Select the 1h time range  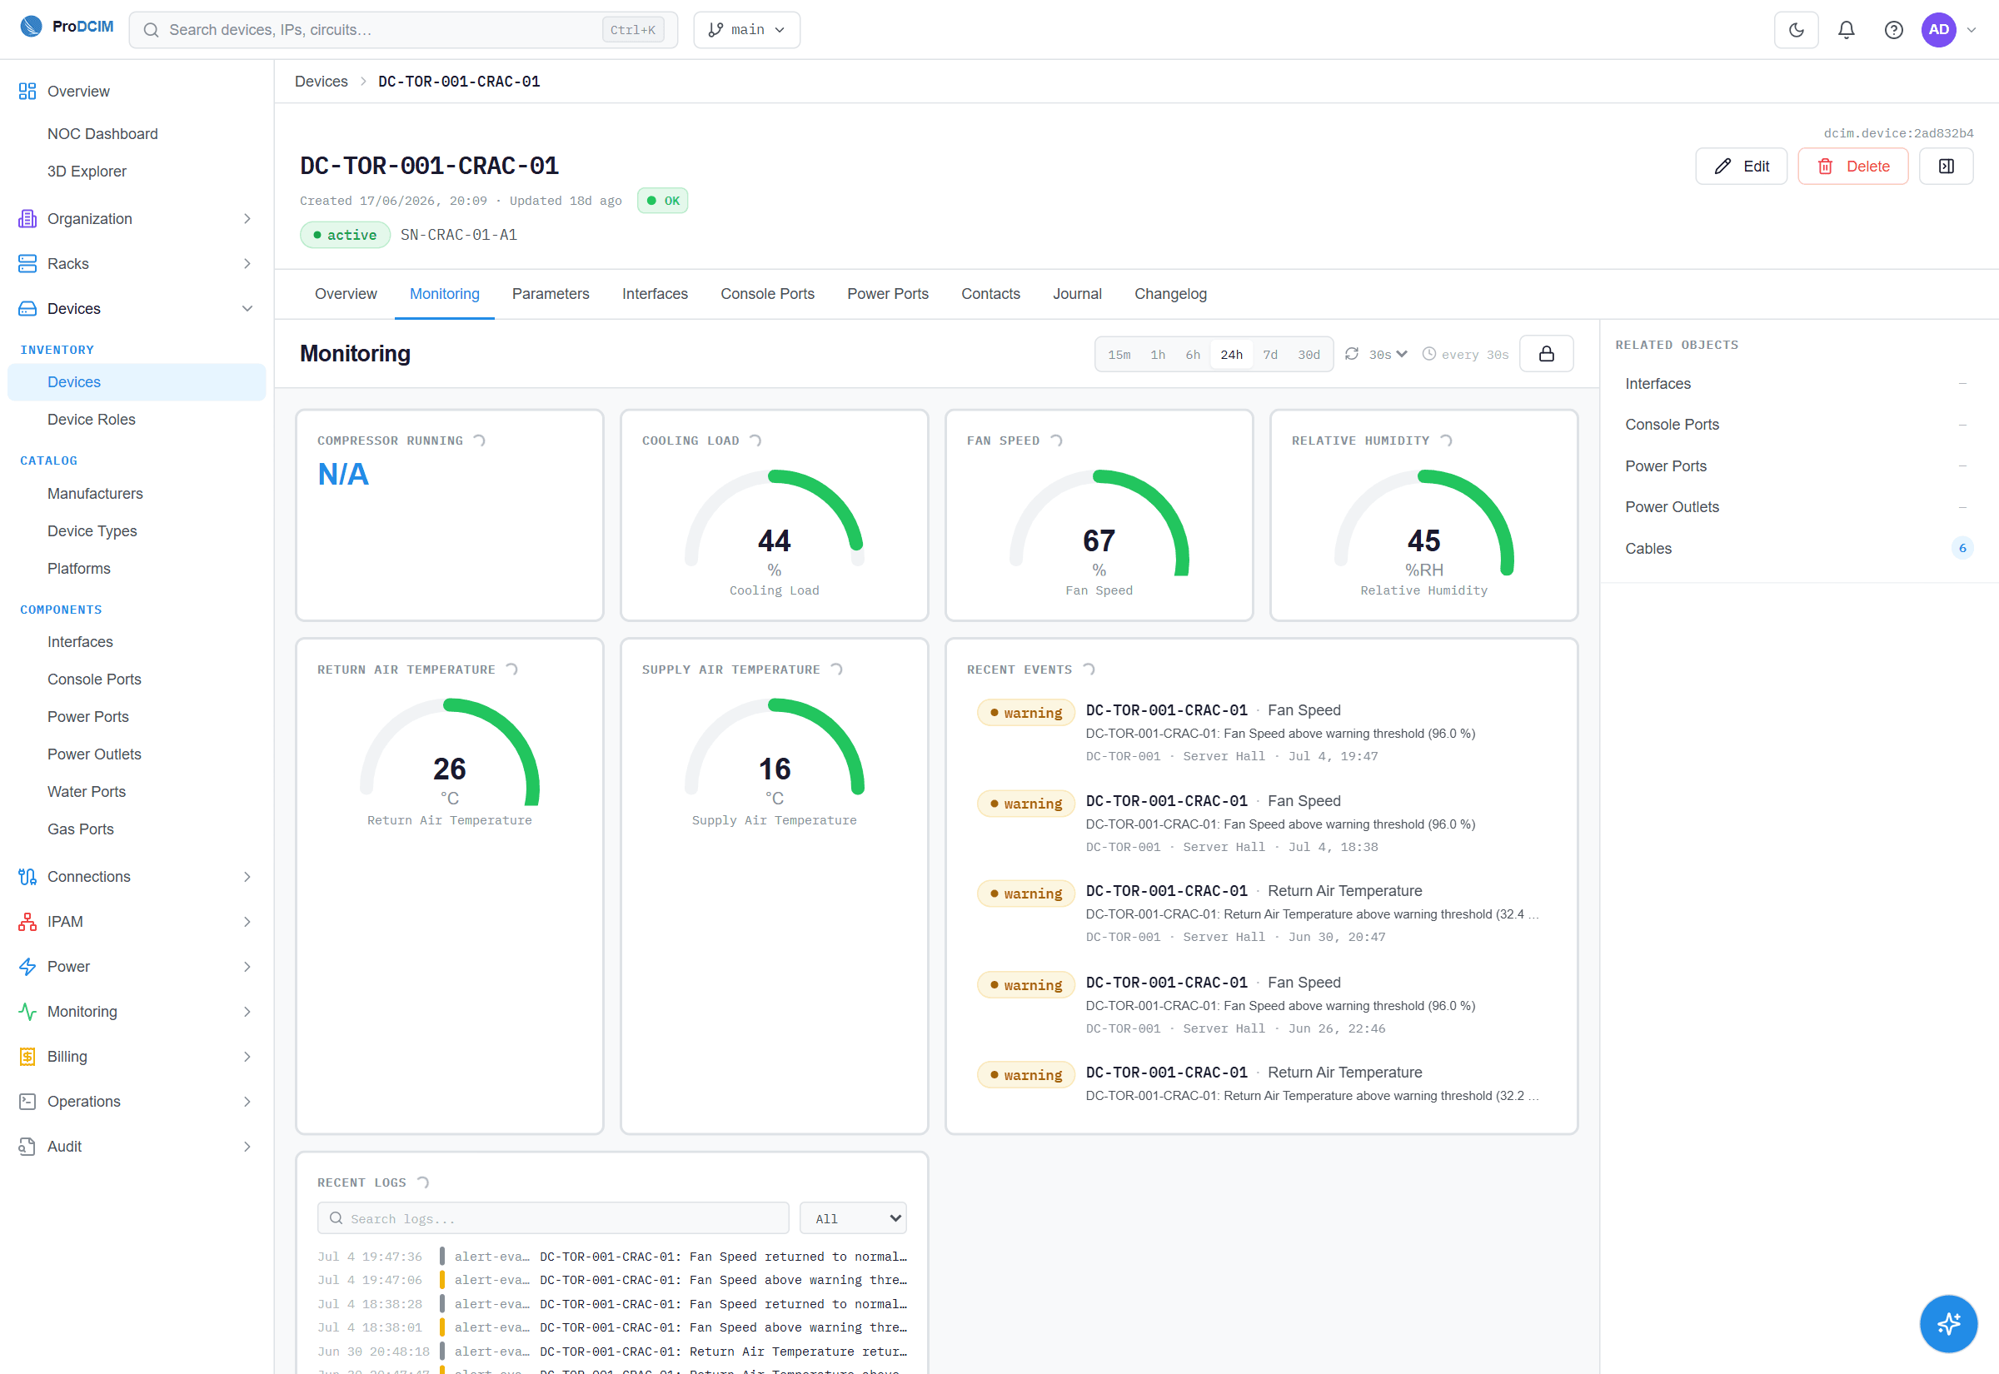pos(1157,355)
